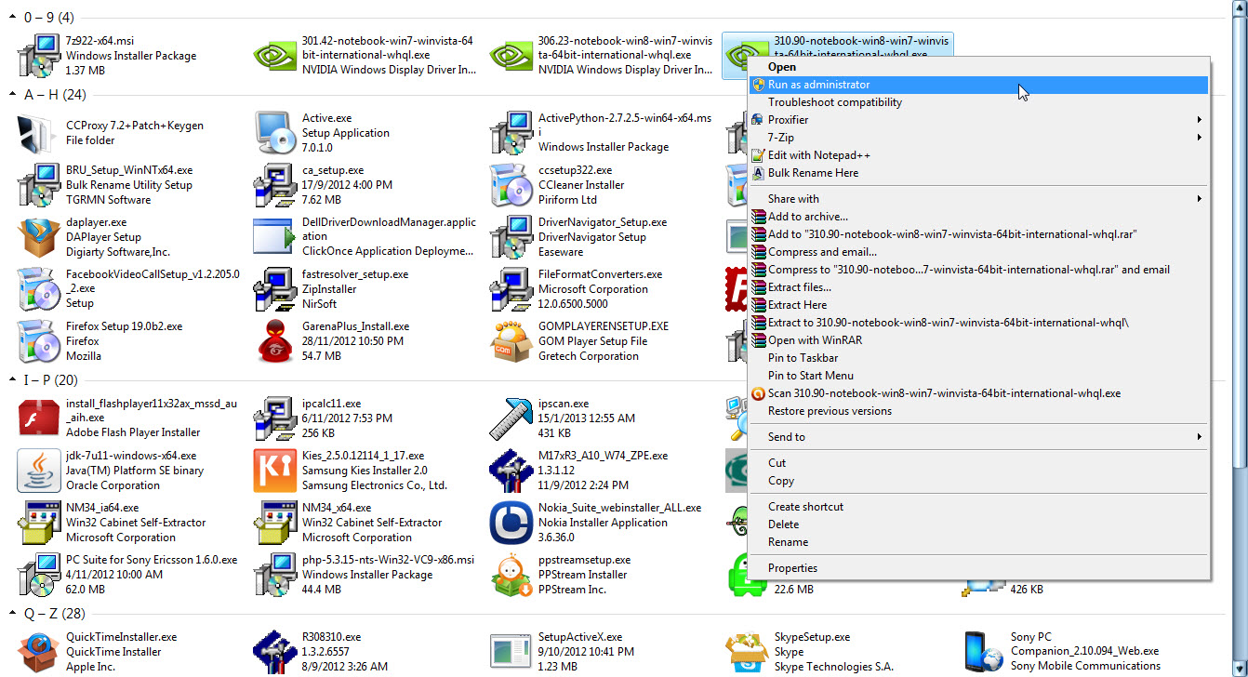Screen dimensions: 1248x677
Task: Collapse the 0 – 9 (4) group
Action: (x=13, y=18)
